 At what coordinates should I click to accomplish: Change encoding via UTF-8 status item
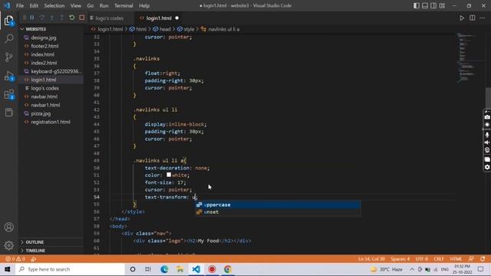(421, 259)
